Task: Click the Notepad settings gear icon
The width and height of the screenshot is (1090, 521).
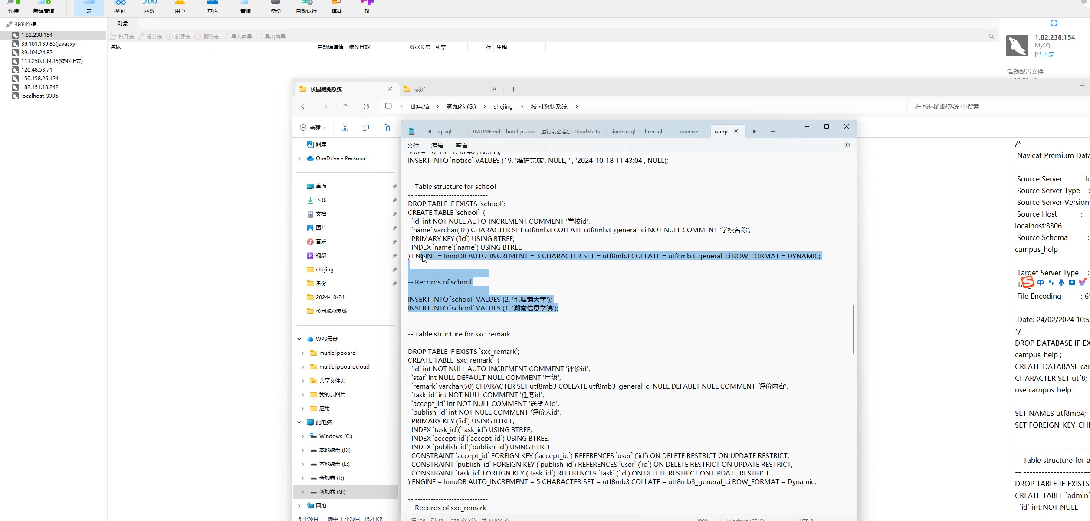Action: (x=846, y=145)
